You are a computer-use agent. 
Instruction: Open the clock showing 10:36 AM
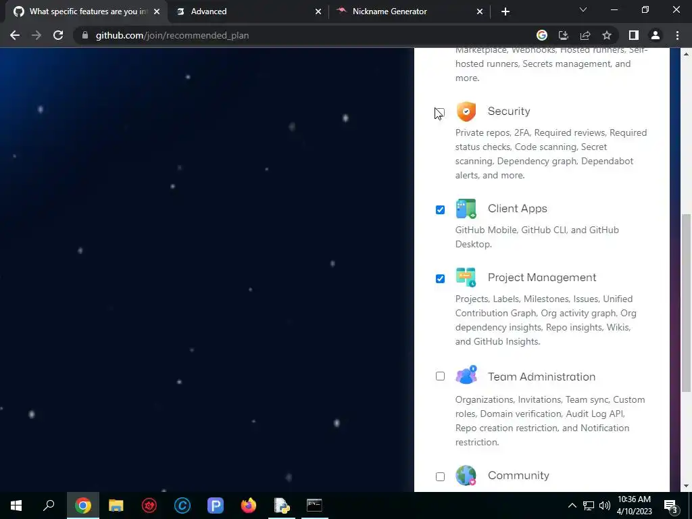point(634,505)
